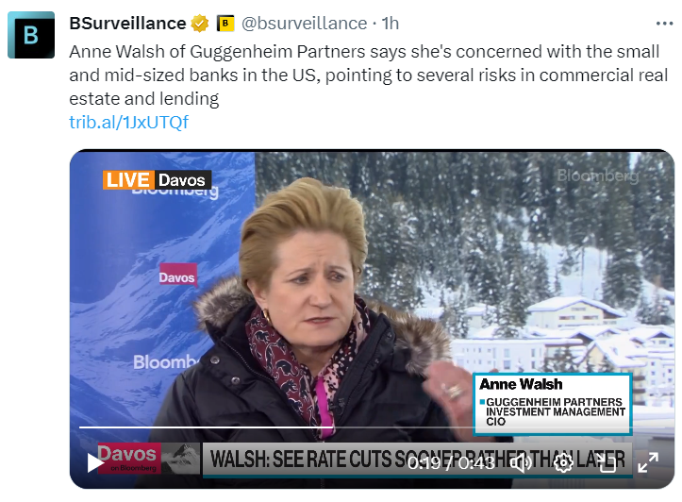
Task: Click the tweet text about Guggenheim Partners
Action: coord(368,75)
